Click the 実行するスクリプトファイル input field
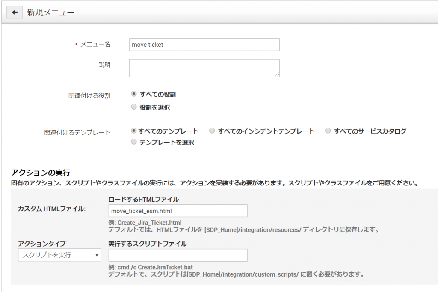Image resolution: width=438 pixels, height=292 pixels. coord(178,255)
